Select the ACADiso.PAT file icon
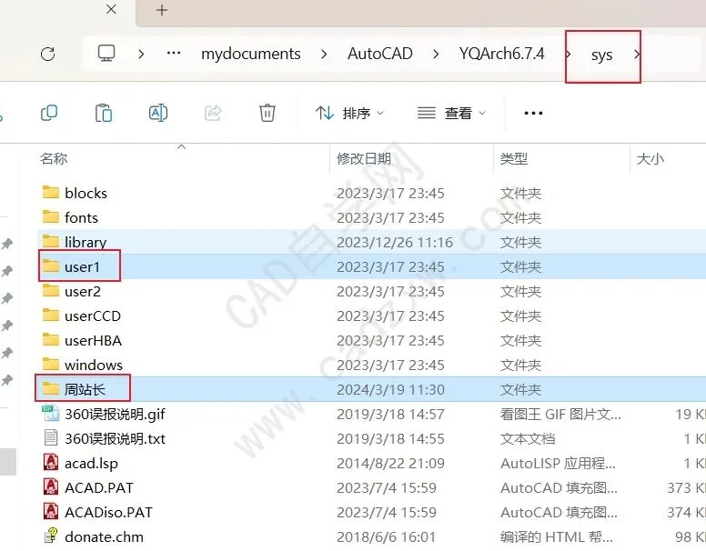Screen dimensions: 706x551 coord(50,511)
